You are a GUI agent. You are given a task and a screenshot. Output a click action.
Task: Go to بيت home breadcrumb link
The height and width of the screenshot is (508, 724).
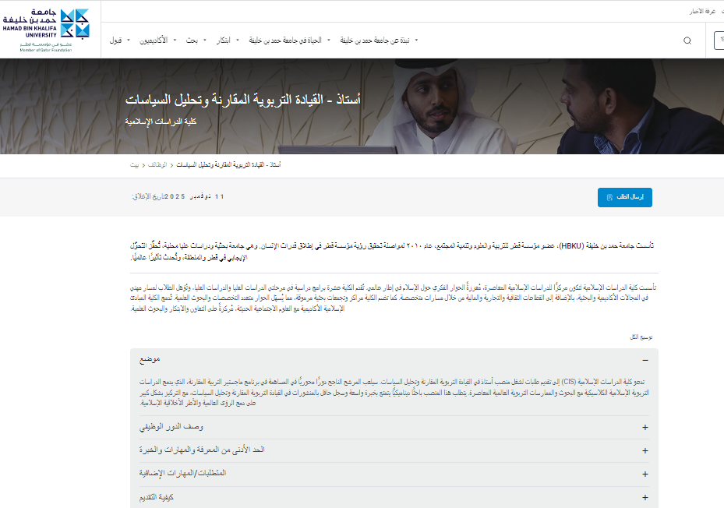click(x=134, y=165)
